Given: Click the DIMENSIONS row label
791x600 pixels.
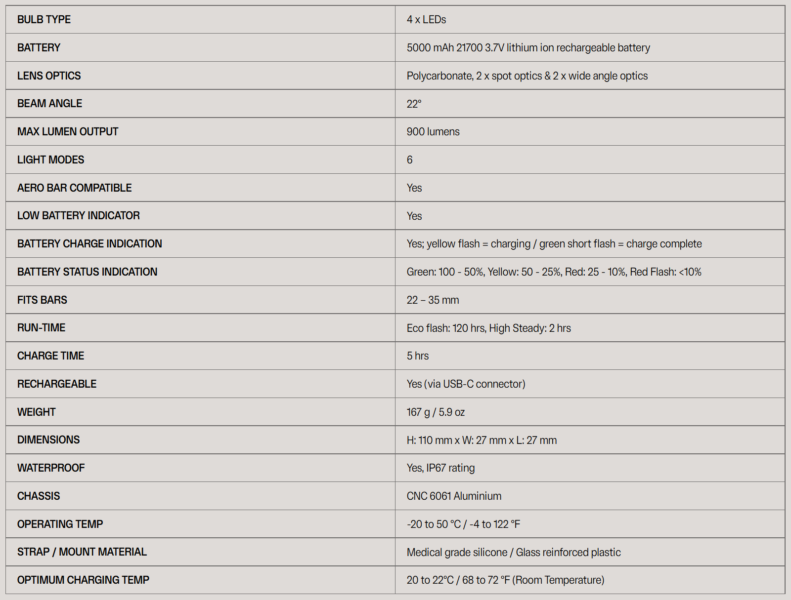Looking at the screenshot, I should coord(48,440).
